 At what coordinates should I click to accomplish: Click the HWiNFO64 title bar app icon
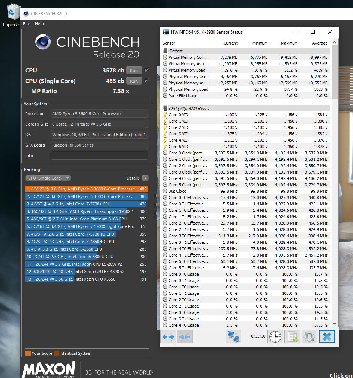point(166,32)
